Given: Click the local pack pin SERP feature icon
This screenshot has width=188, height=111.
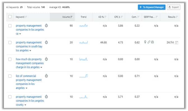Looking at the screenshot, I should [x=145, y=42].
